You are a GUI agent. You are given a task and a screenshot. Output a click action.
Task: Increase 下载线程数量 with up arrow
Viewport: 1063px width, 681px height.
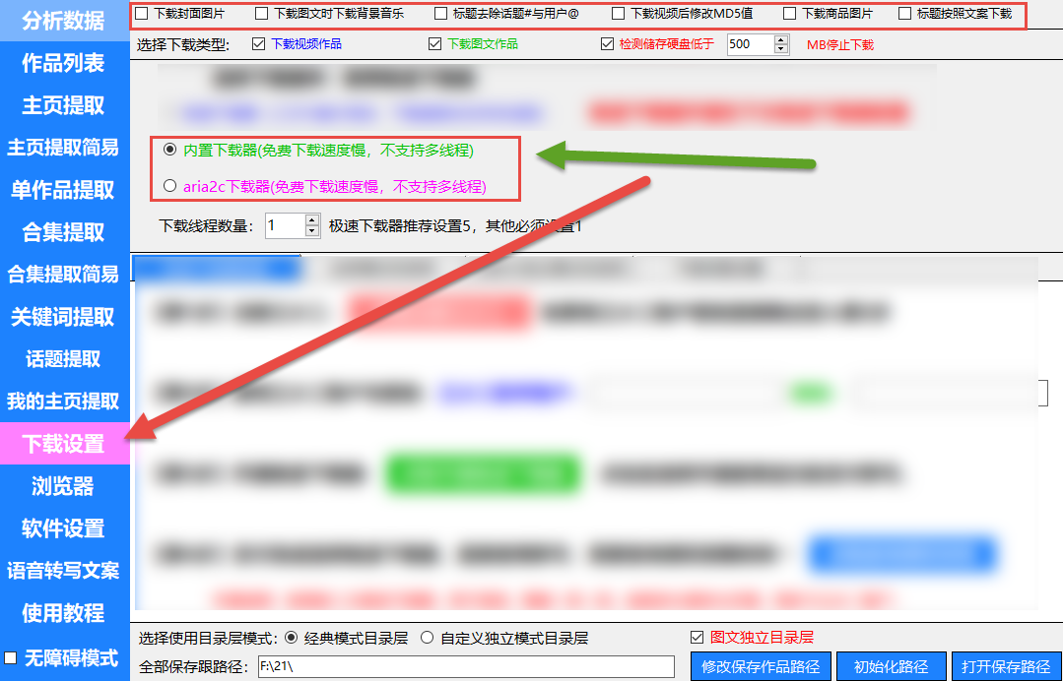click(x=312, y=220)
